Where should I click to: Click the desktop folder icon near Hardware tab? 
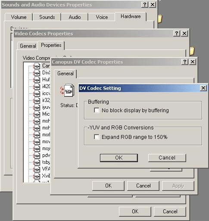tap(160, 18)
